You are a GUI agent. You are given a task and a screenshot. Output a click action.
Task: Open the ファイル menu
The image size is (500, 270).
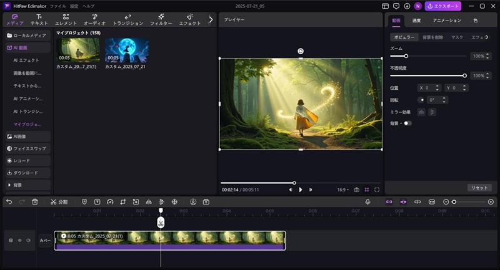point(57,6)
